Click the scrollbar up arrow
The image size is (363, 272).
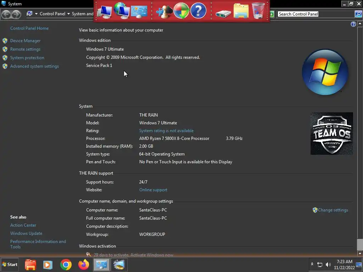coord(360,24)
